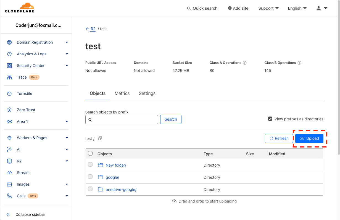
Task: Click the back arrow before R2 breadcrumb
Action: pyautogui.click(x=87, y=29)
